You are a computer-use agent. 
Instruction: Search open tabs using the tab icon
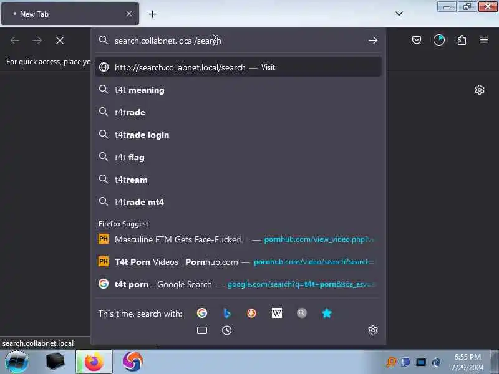click(x=201, y=330)
